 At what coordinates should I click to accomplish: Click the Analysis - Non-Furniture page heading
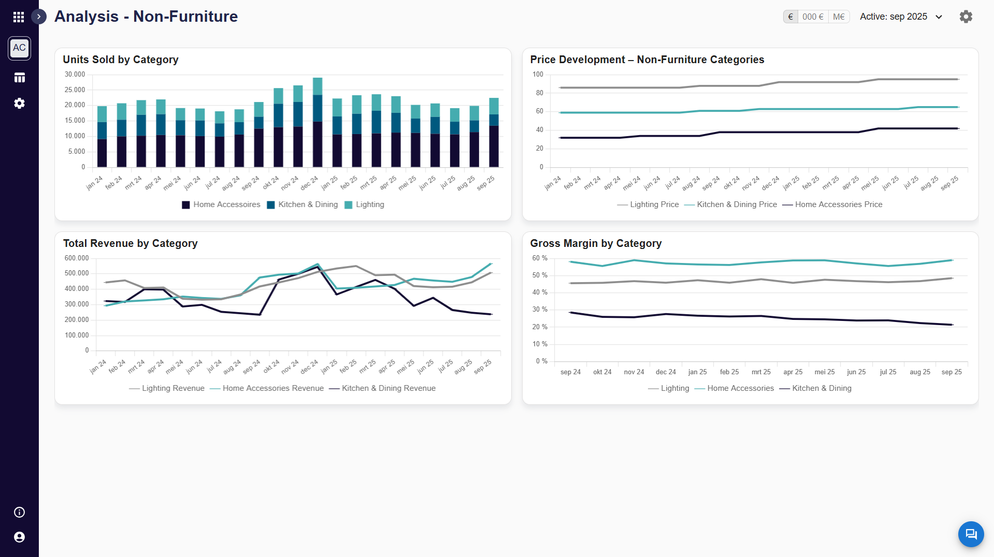(146, 17)
